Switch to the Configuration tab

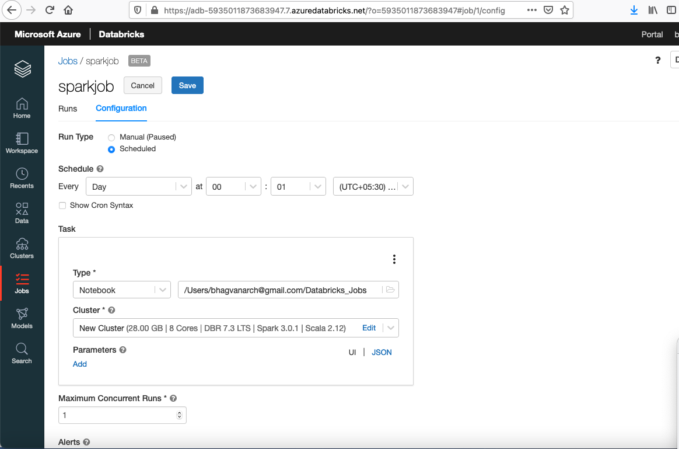(121, 109)
